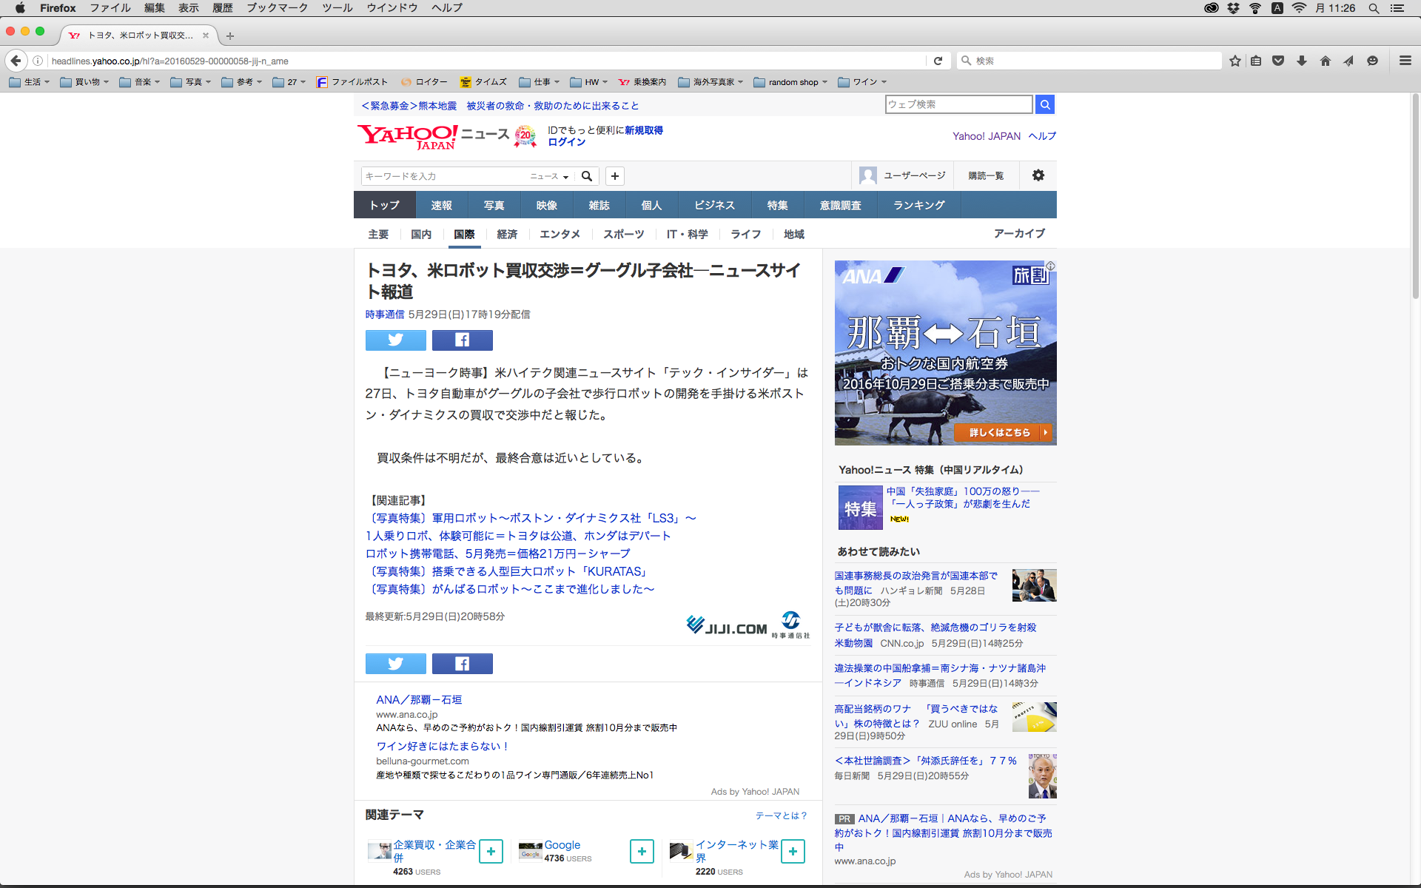Open the ブックマーク menu in menu bar

(x=277, y=8)
